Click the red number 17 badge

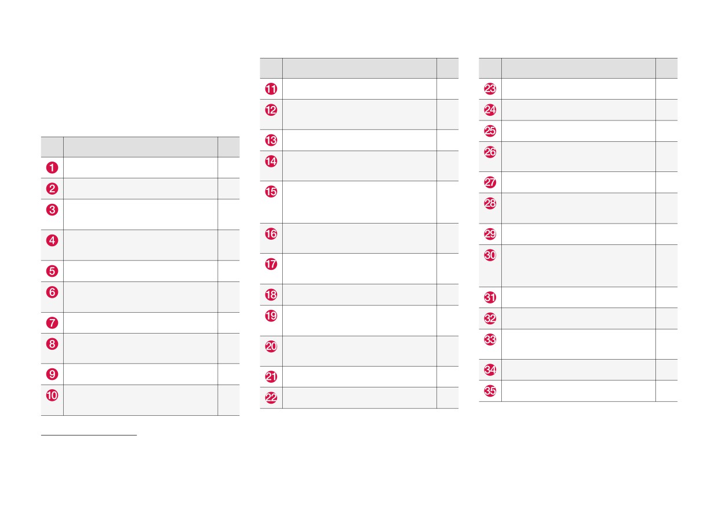271,264
